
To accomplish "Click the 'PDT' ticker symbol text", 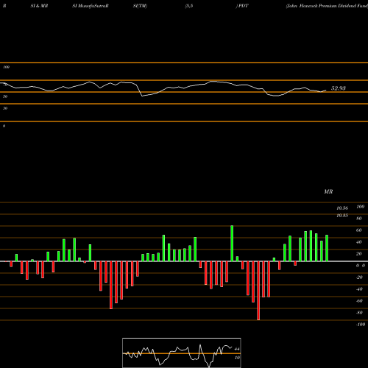I will (x=244, y=6).
